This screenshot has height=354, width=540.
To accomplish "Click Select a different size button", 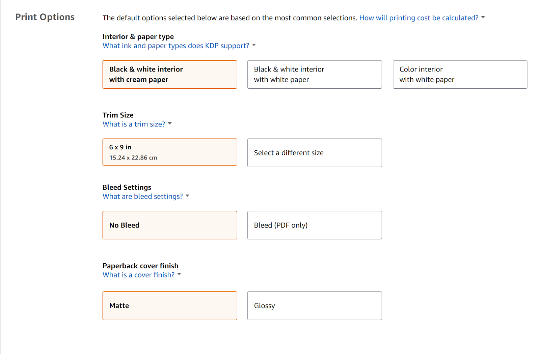I will point(315,153).
